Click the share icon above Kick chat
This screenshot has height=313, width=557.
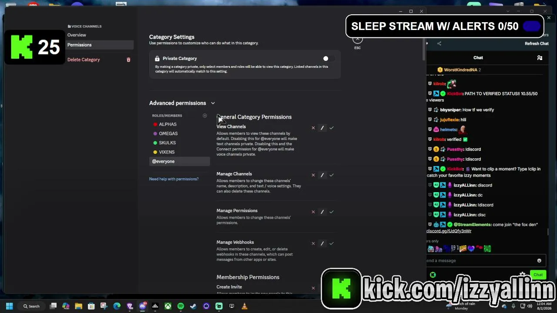point(439,43)
